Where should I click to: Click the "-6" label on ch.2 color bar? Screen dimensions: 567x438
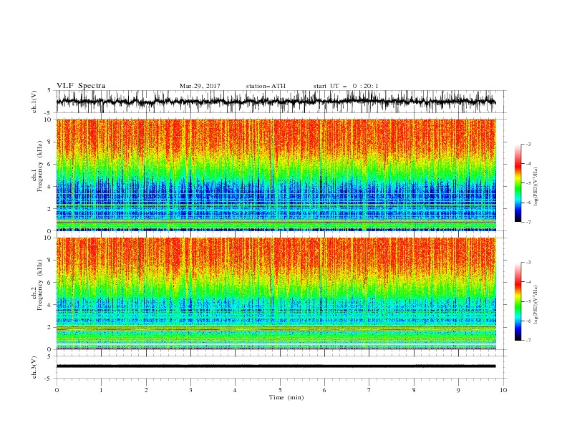click(x=528, y=321)
